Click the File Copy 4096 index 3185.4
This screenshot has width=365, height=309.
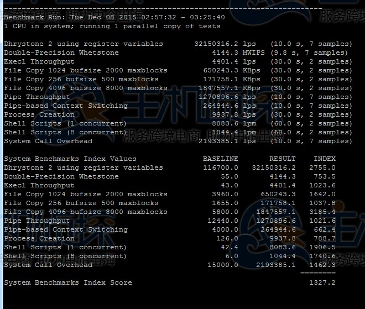click(322, 212)
